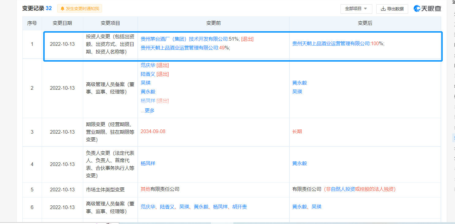The width and height of the screenshot is (455, 224).
Task: Click 投资人变更 item text in row 1
Action: coord(110,44)
